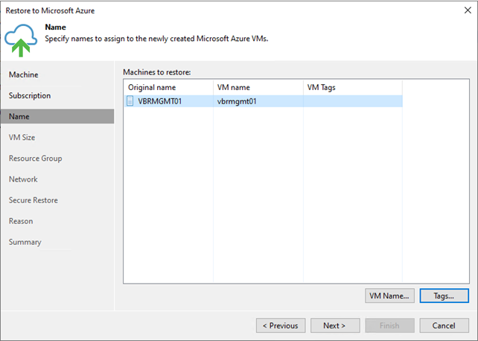Advance with the Next button

pyautogui.click(x=335, y=325)
